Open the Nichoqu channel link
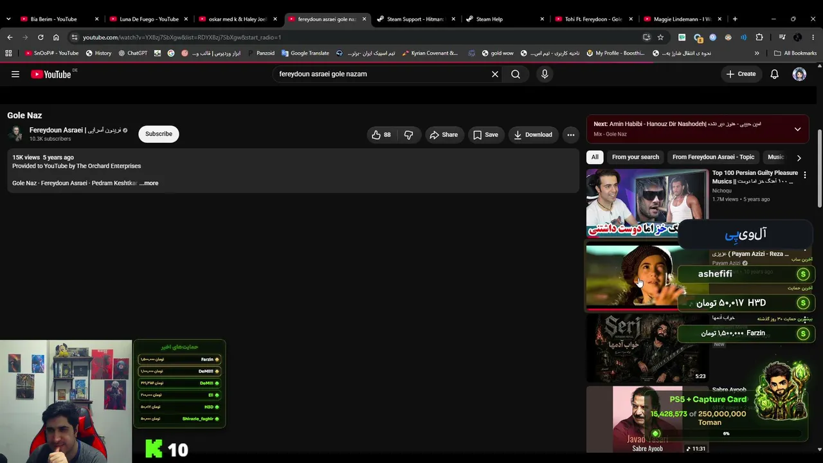The image size is (823, 463). click(x=721, y=190)
